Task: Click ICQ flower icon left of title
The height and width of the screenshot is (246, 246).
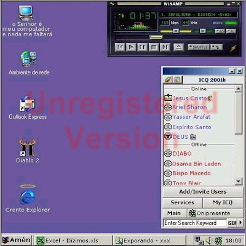Action: (168, 79)
